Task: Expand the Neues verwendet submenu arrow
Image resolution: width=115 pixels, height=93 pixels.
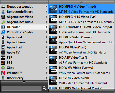Action: 46,7
